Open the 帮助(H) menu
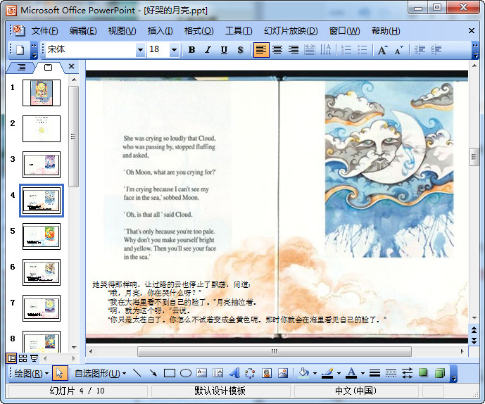The image size is (485, 404). click(386, 31)
